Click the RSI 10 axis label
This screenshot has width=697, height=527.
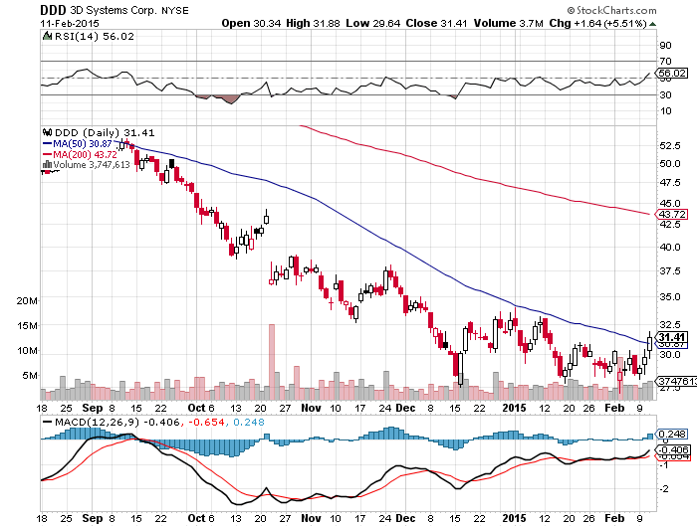[x=665, y=111]
